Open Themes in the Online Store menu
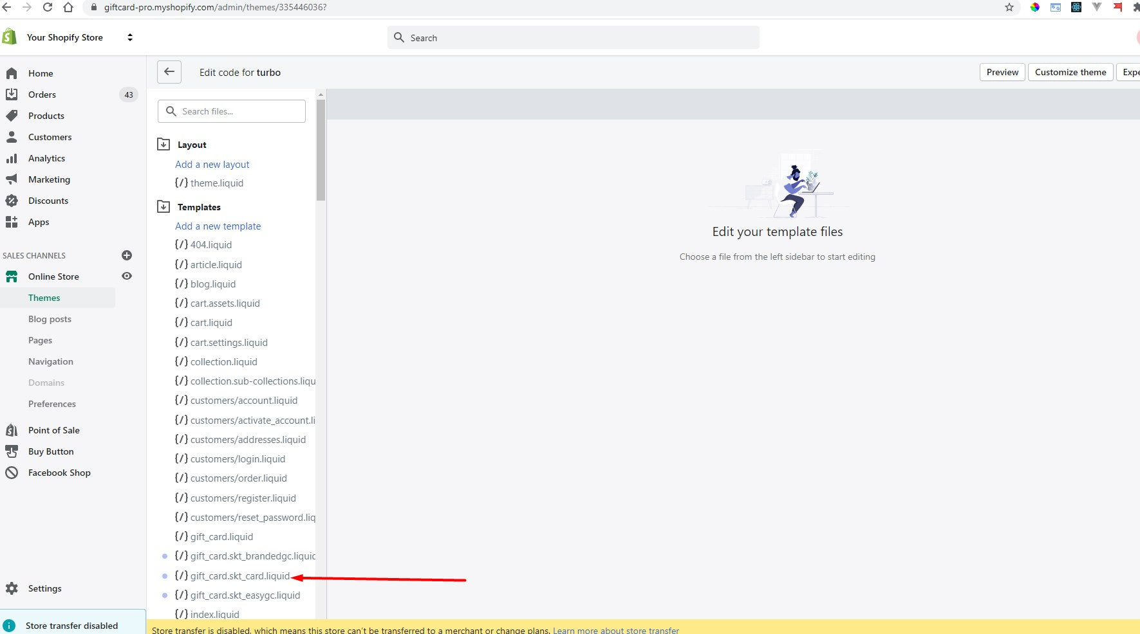The width and height of the screenshot is (1140, 634). [44, 298]
